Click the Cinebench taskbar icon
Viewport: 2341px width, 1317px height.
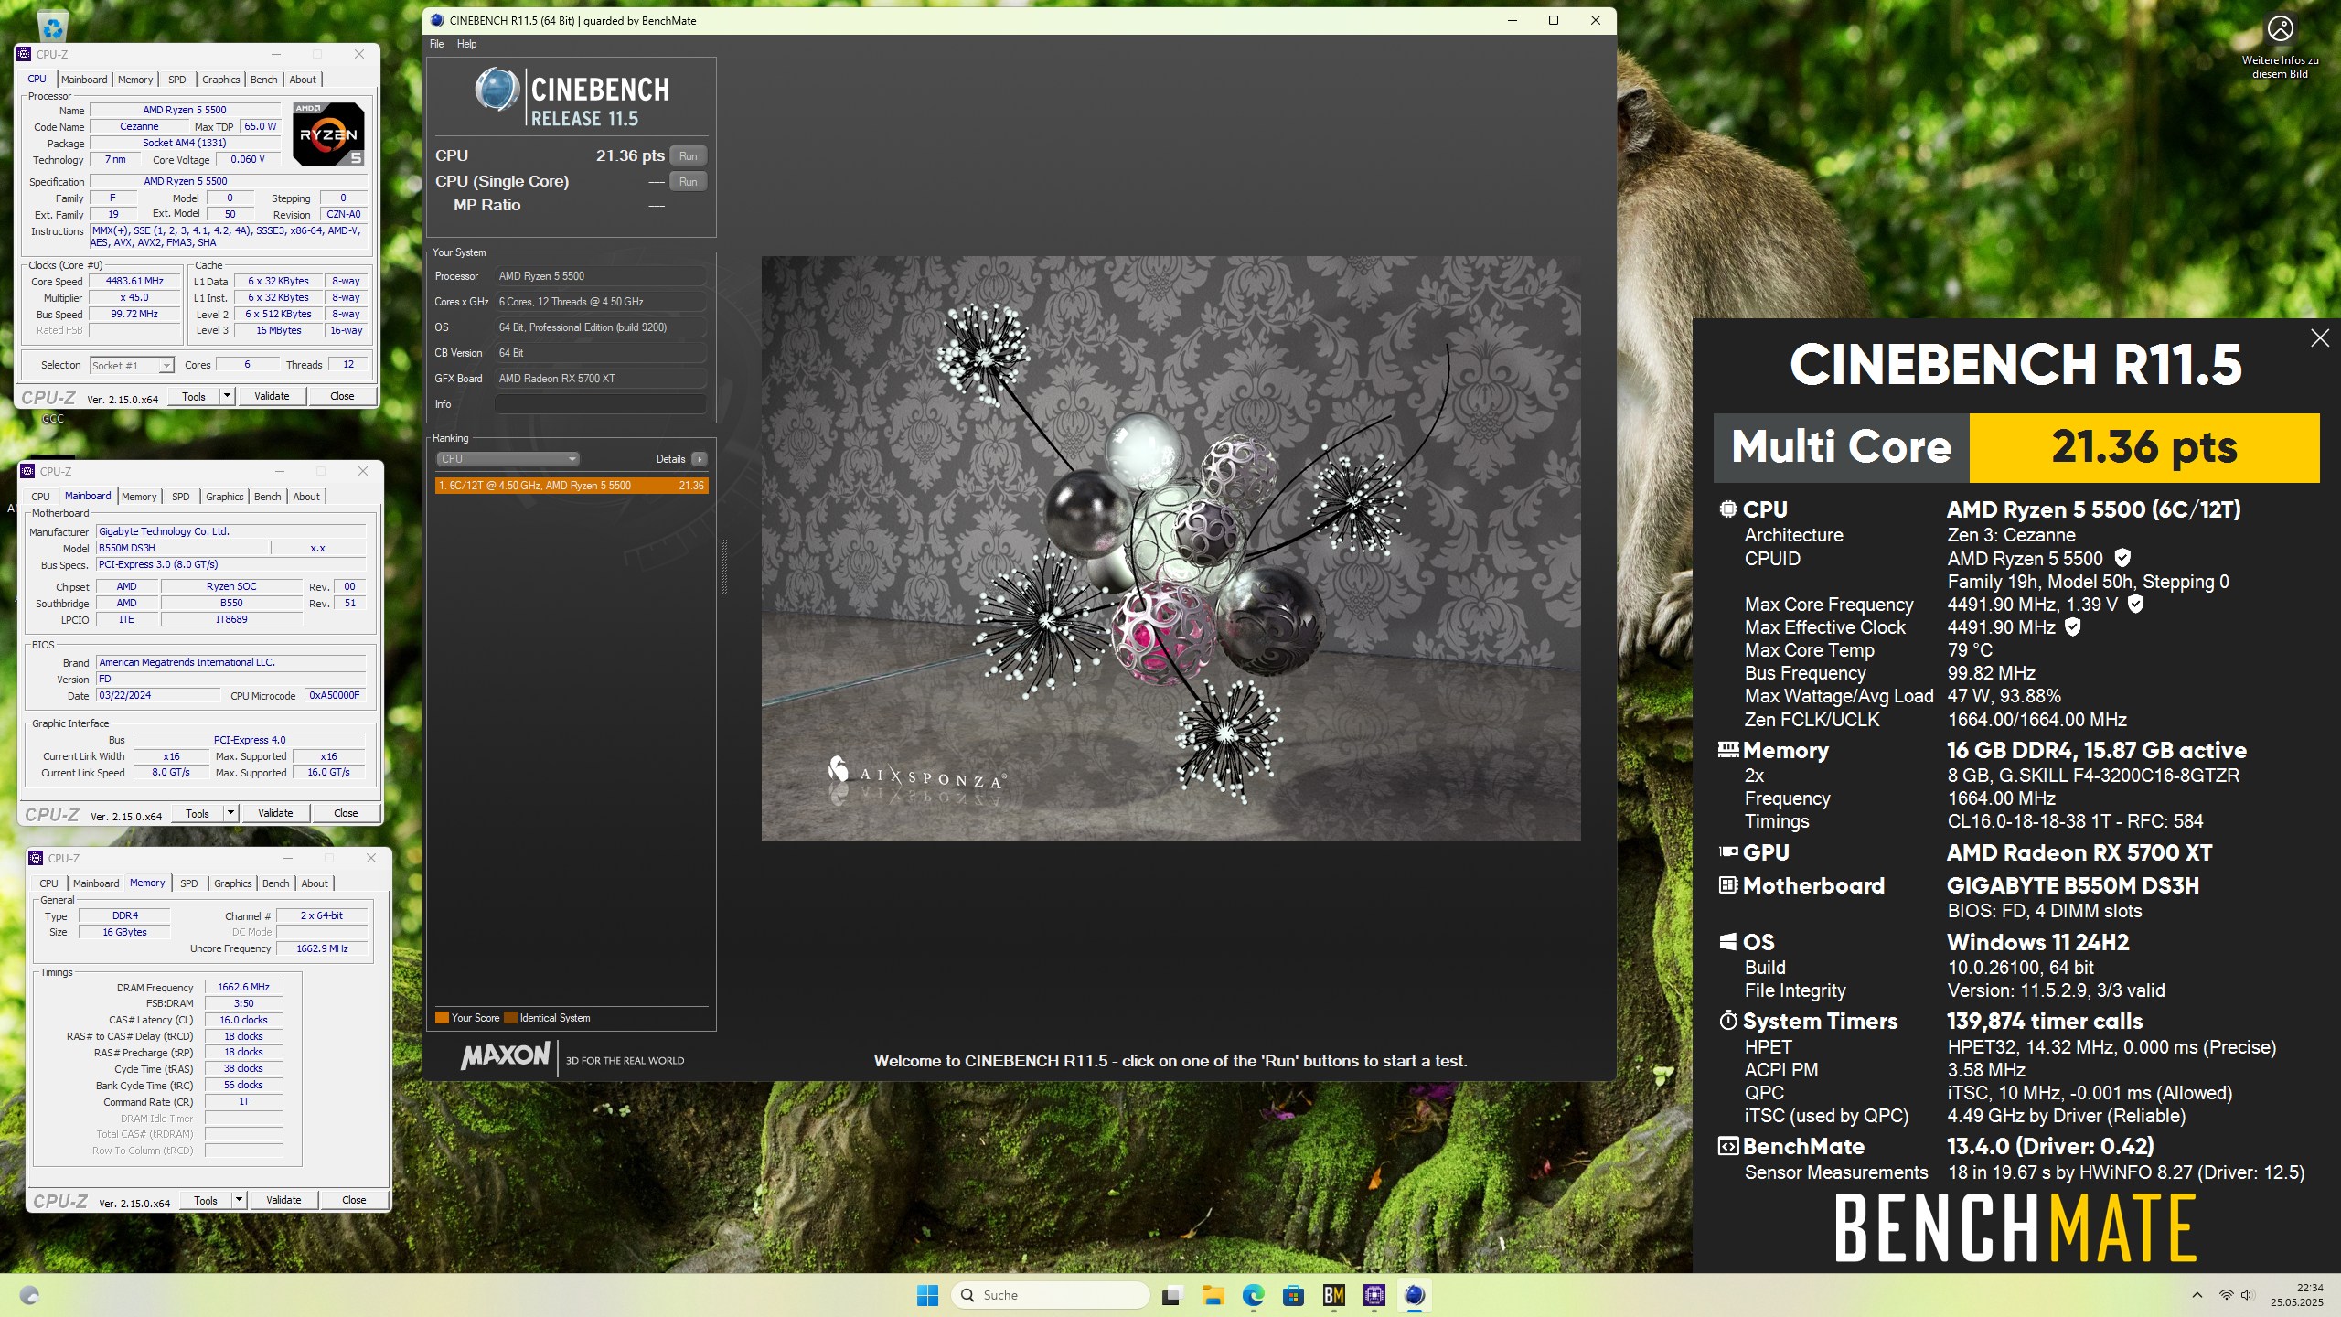click(x=1415, y=1295)
